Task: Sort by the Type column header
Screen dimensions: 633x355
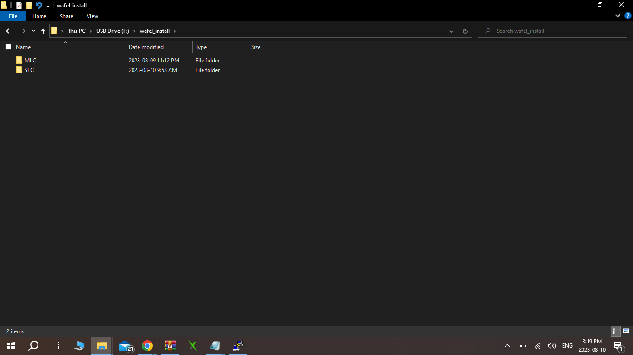Action: coord(201,47)
